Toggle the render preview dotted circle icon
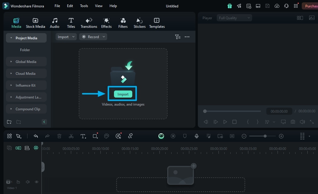Screen dimensions: 318x194 click(x=173, y=136)
